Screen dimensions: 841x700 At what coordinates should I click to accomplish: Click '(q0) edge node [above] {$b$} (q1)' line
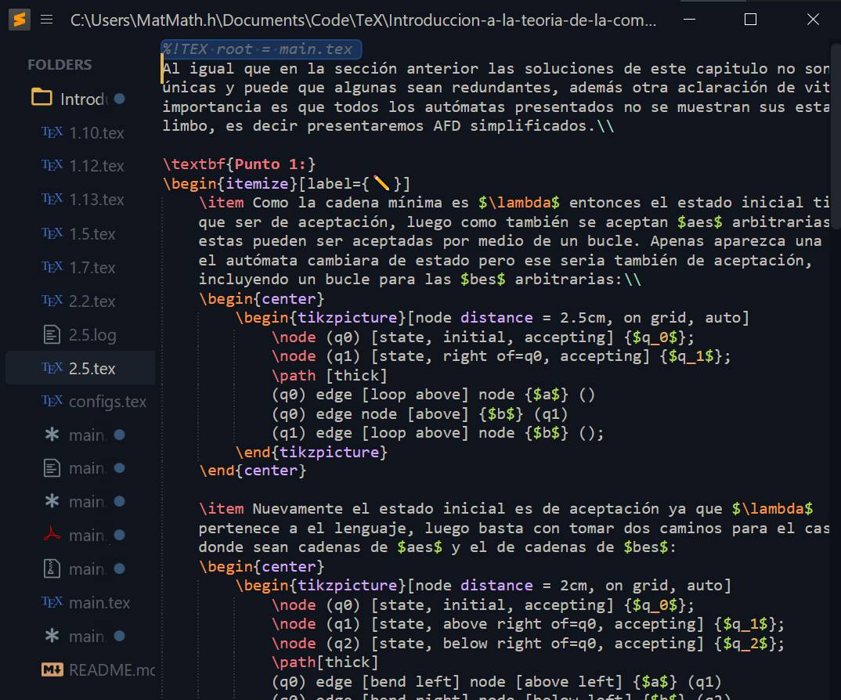tap(420, 414)
